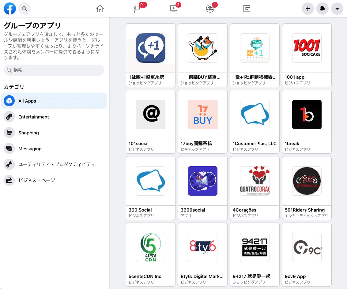Click the All Apps cube icon
The width and height of the screenshot is (347, 289).
pyautogui.click(x=9, y=101)
